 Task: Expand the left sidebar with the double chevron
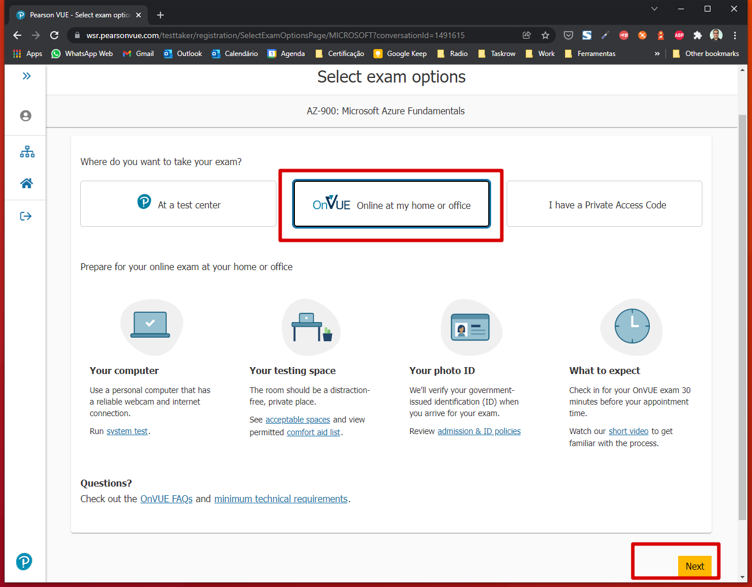(x=27, y=76)
